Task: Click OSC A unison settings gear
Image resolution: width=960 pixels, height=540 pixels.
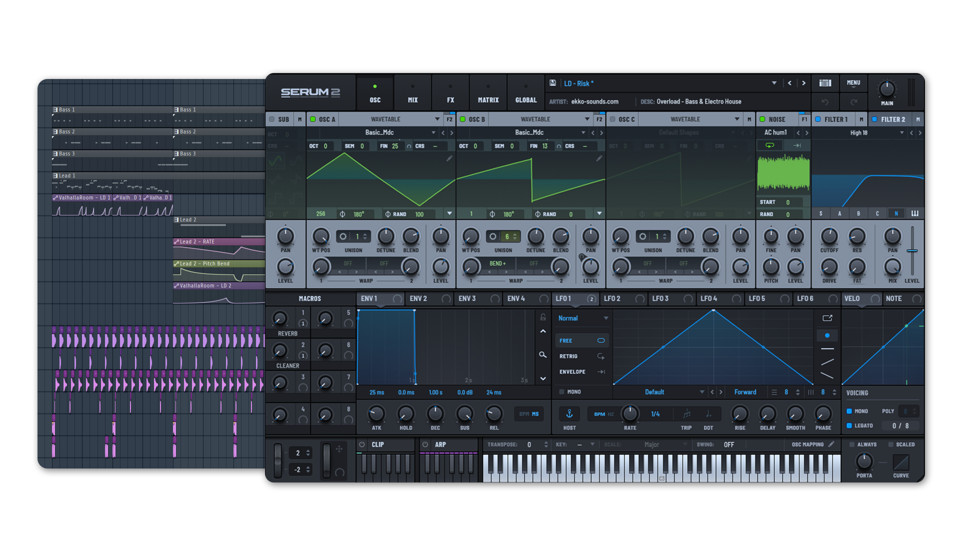Action: [343, 236]
